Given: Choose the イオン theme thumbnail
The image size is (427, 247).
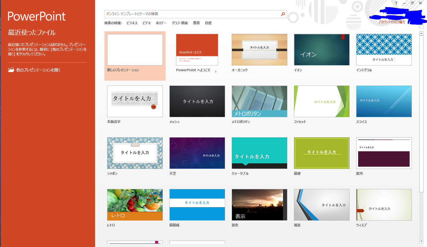Looking at the screenshot, I should coord(322,50).
